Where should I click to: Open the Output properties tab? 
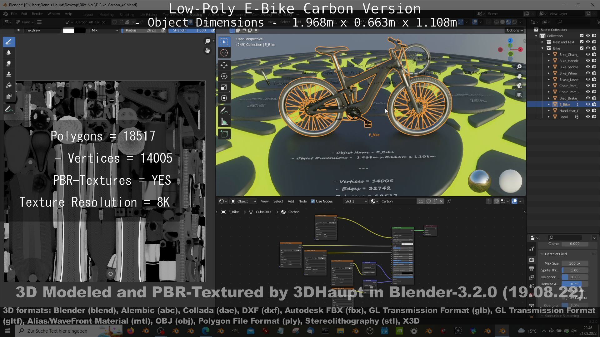[x=532, y=269]
